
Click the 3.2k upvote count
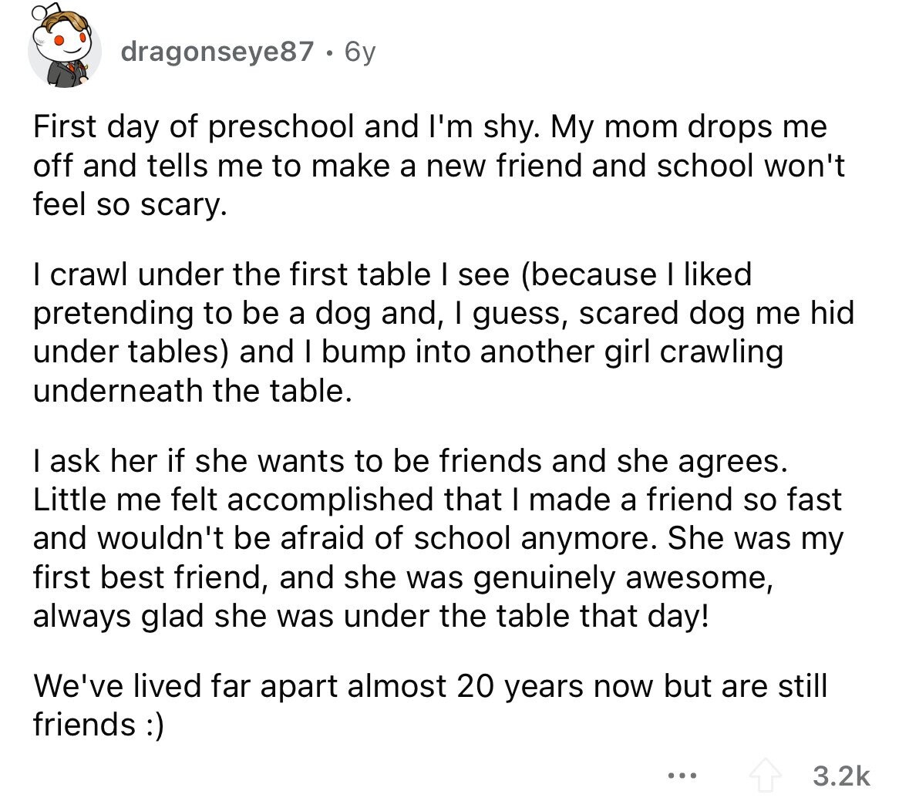pos(841,776)
